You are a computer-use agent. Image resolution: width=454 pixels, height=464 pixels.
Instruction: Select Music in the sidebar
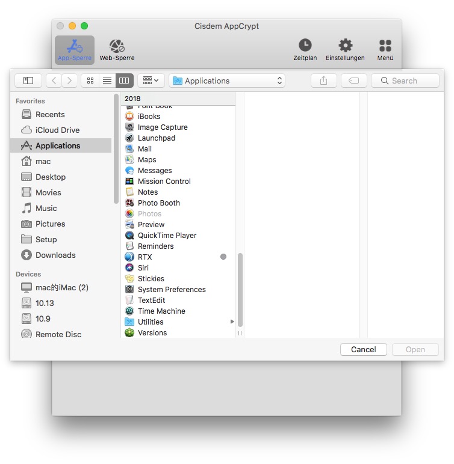tap(61, 208)
